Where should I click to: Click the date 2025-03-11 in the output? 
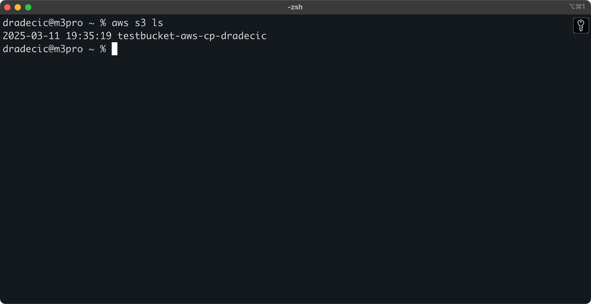[31, 36]
